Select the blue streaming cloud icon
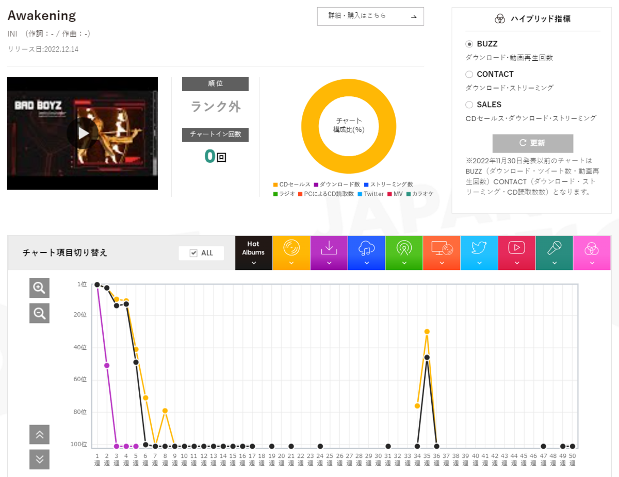Screen dimensions: 619x477 click(367, 253)
